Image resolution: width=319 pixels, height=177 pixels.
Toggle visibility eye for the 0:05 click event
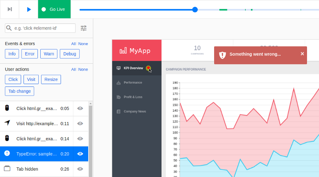point(80,108)
